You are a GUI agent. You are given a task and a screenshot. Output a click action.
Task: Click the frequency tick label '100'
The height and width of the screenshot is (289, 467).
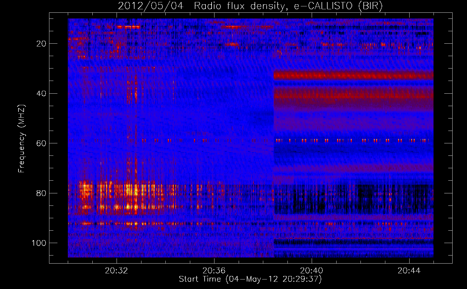click(x=39, y=243)
